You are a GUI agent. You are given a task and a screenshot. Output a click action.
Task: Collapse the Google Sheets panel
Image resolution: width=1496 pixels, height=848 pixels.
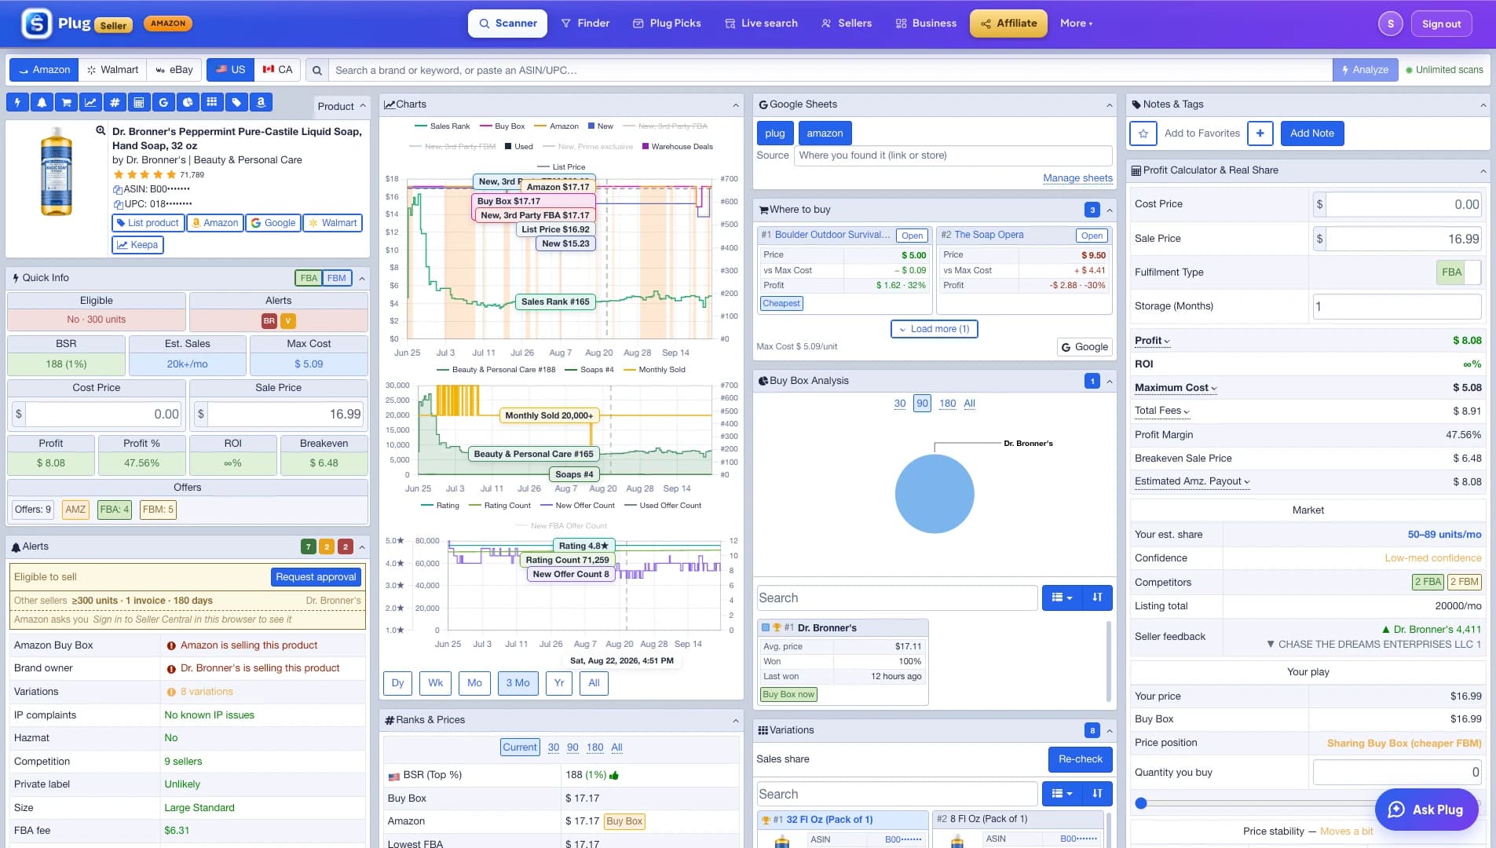[1109, 105]
